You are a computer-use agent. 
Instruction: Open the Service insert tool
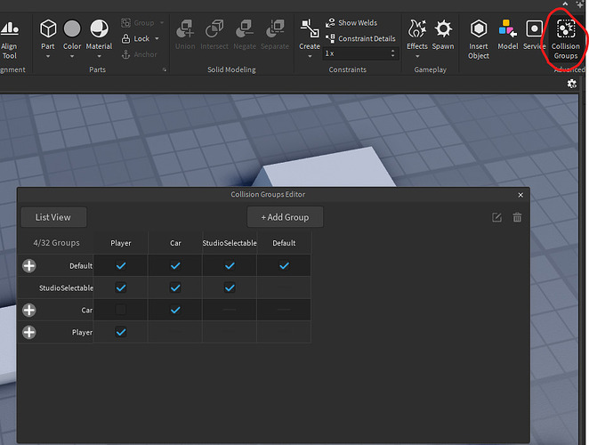point(534,35)
